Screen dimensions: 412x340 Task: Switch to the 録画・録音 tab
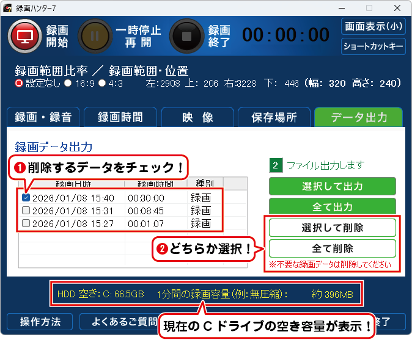tap(43, 117)
